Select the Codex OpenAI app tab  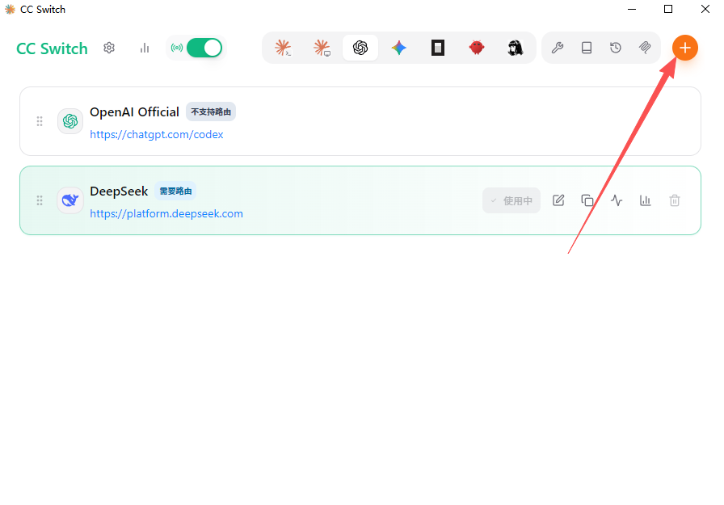tap(360, 48)
